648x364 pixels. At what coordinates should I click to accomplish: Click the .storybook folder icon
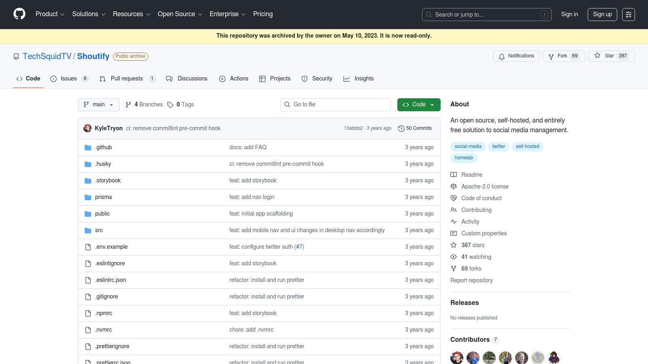pos(88,181)
